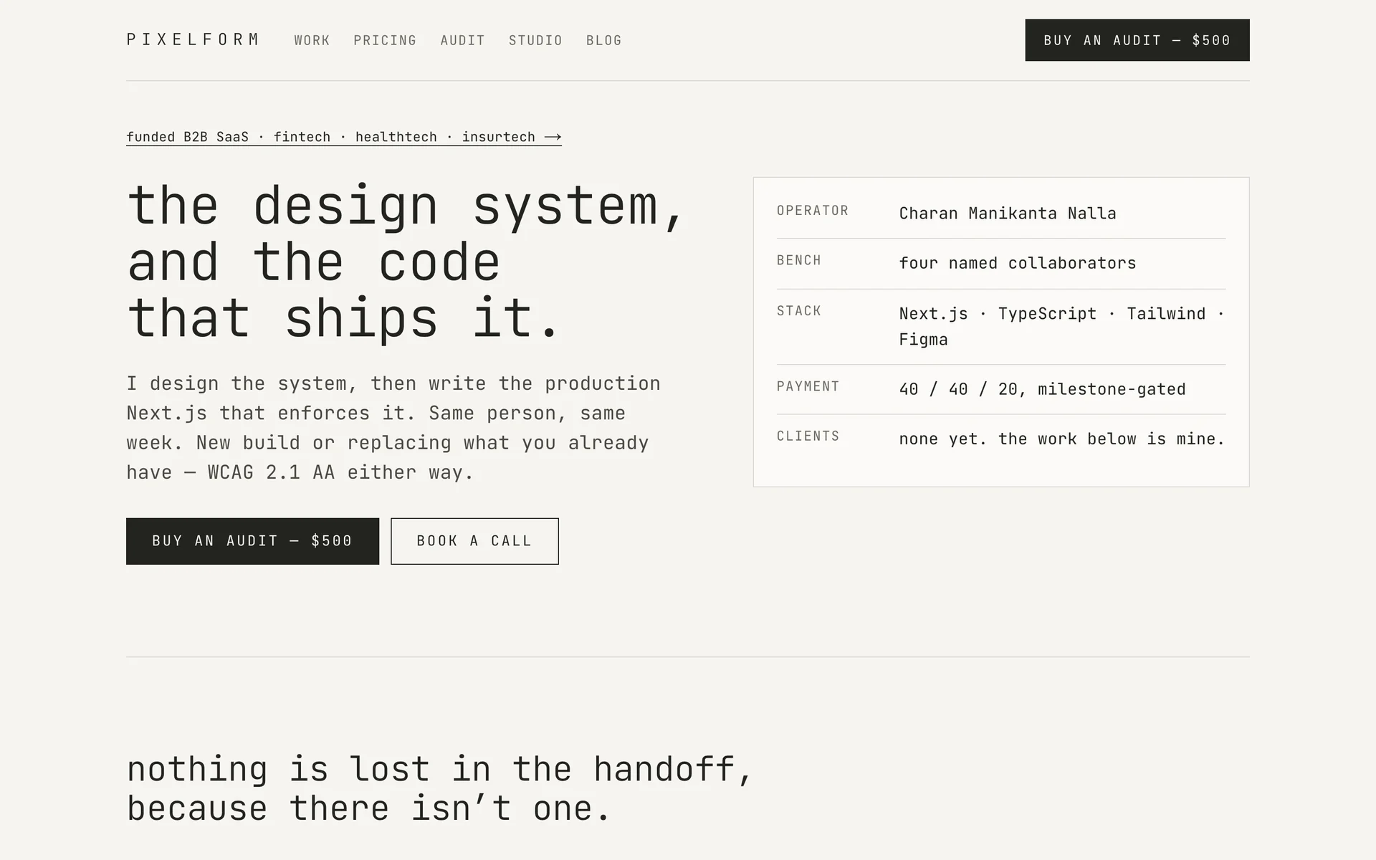
Task: Click the intro paragraph starting 'I design the system'
Action: pyautogui.click(x=393, y=428)
